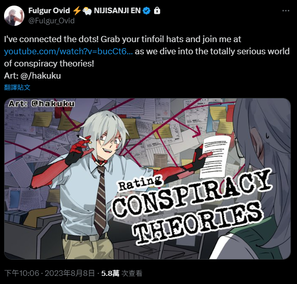Click the Rating text in the artwork
The image size is (297, 284).
[x=140, y=183]
